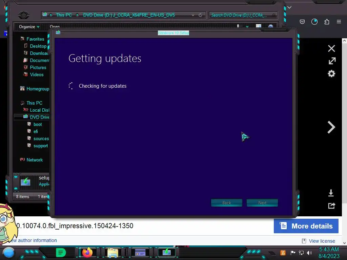
Task: Click the Start orb on the taskbar
Action: pyautogui.click(x=8, y=253)
